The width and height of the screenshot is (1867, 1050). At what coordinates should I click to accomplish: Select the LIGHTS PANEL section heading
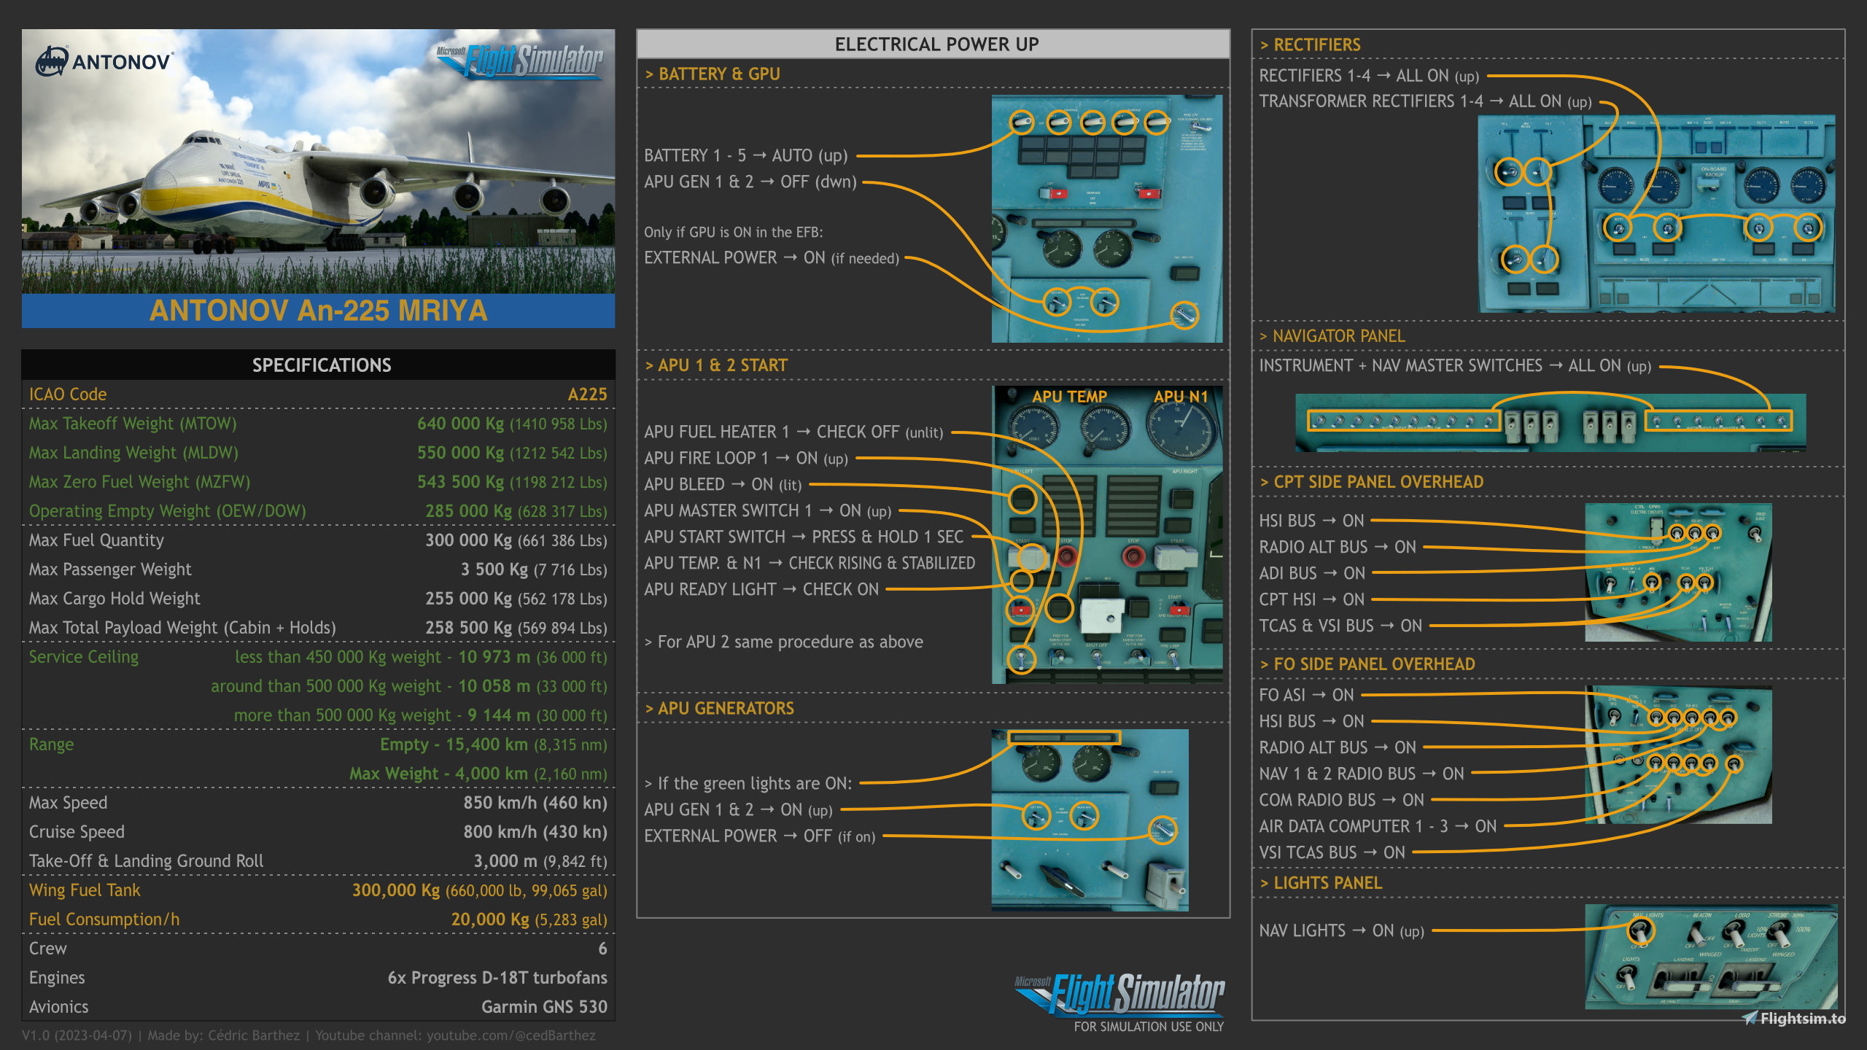coord(1321,883)
